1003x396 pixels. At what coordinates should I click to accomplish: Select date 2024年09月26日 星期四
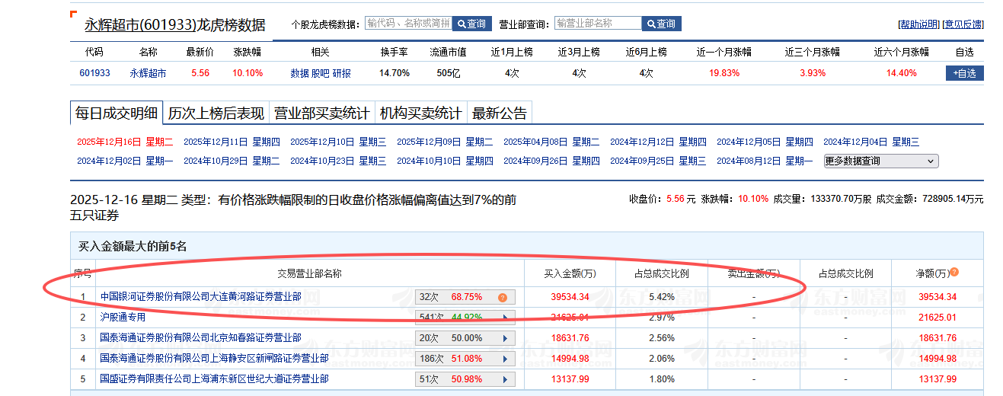(551, 161)
